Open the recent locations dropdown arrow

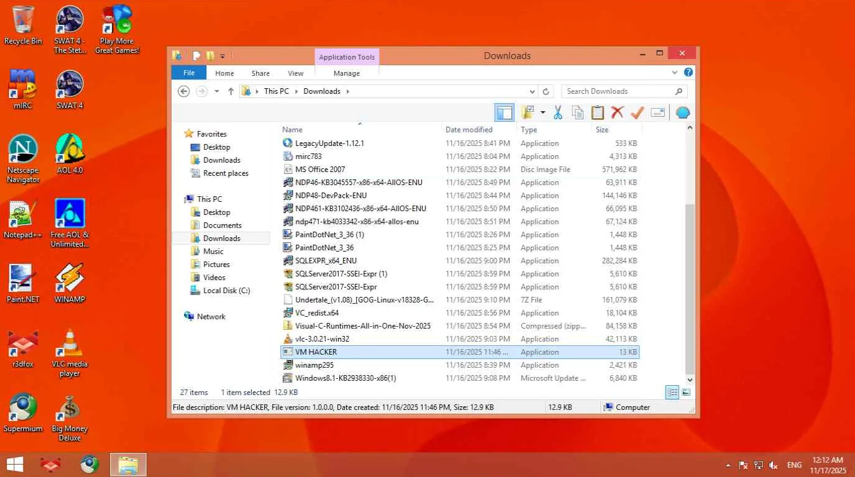pos(216,91)
